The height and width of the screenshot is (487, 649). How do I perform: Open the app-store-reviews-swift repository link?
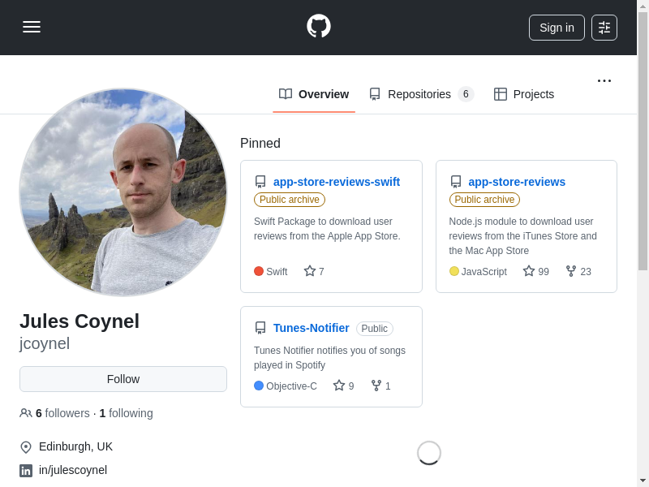[x=337, y=182]
